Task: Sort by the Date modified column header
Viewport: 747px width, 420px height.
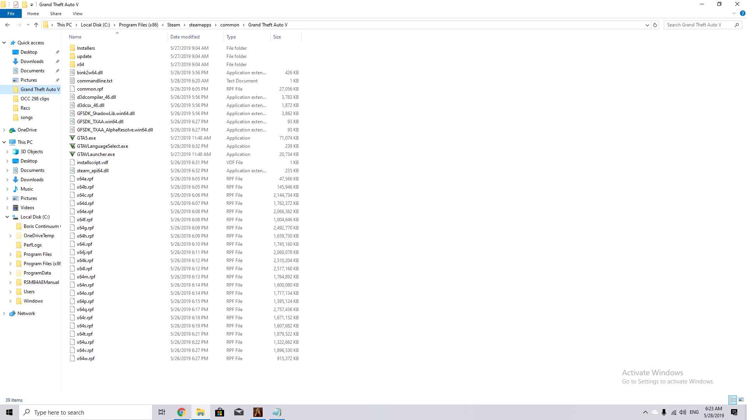Action: pyautogui.click(x=185, y=37)
